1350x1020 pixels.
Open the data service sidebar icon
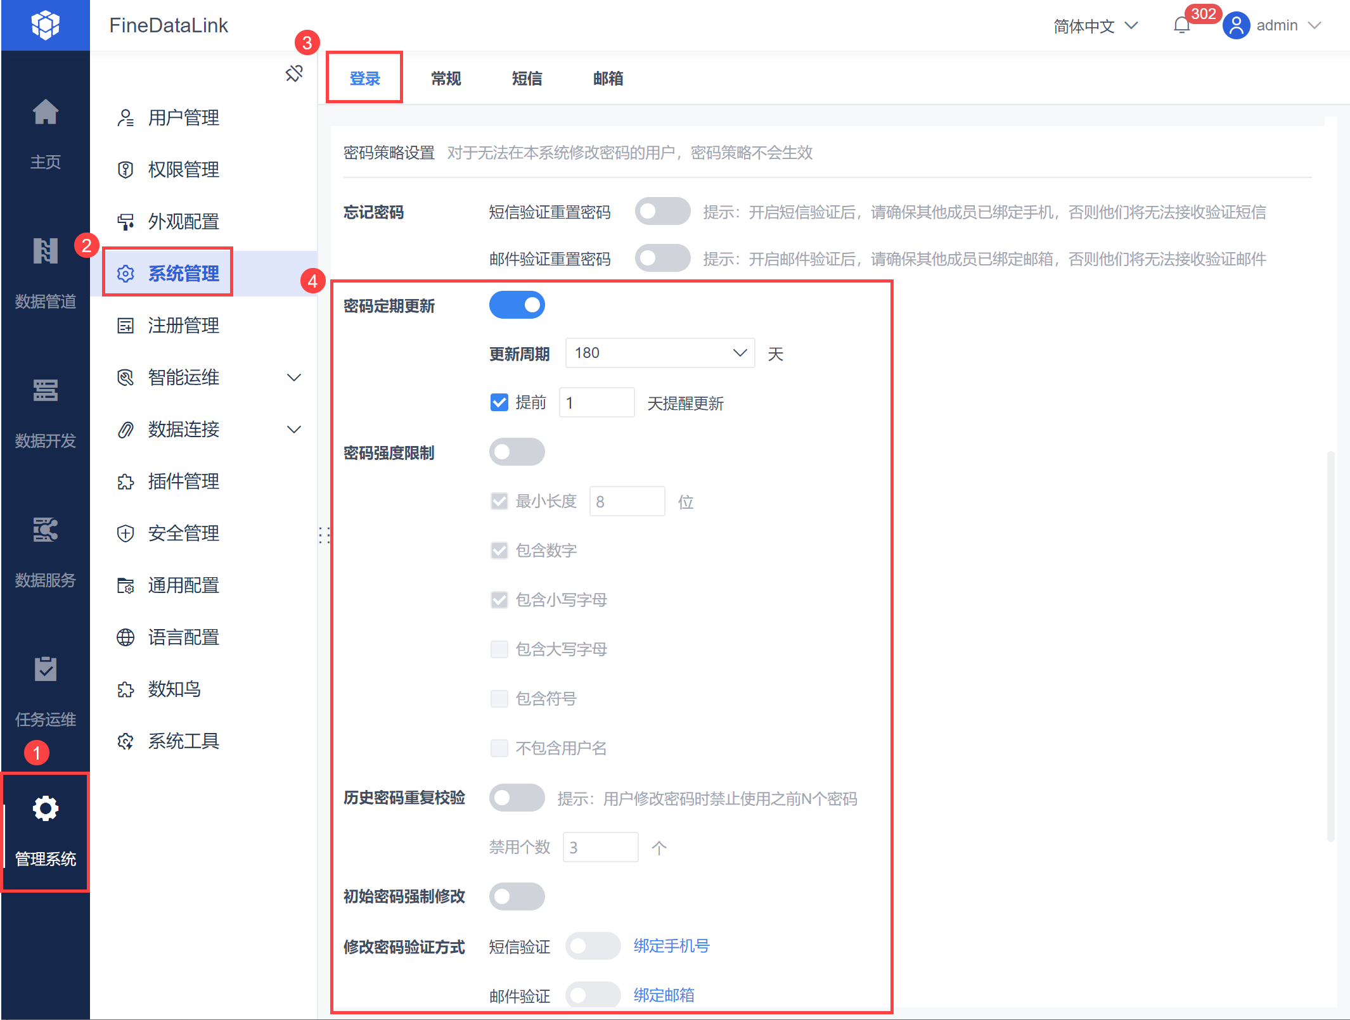click(46, 530)
